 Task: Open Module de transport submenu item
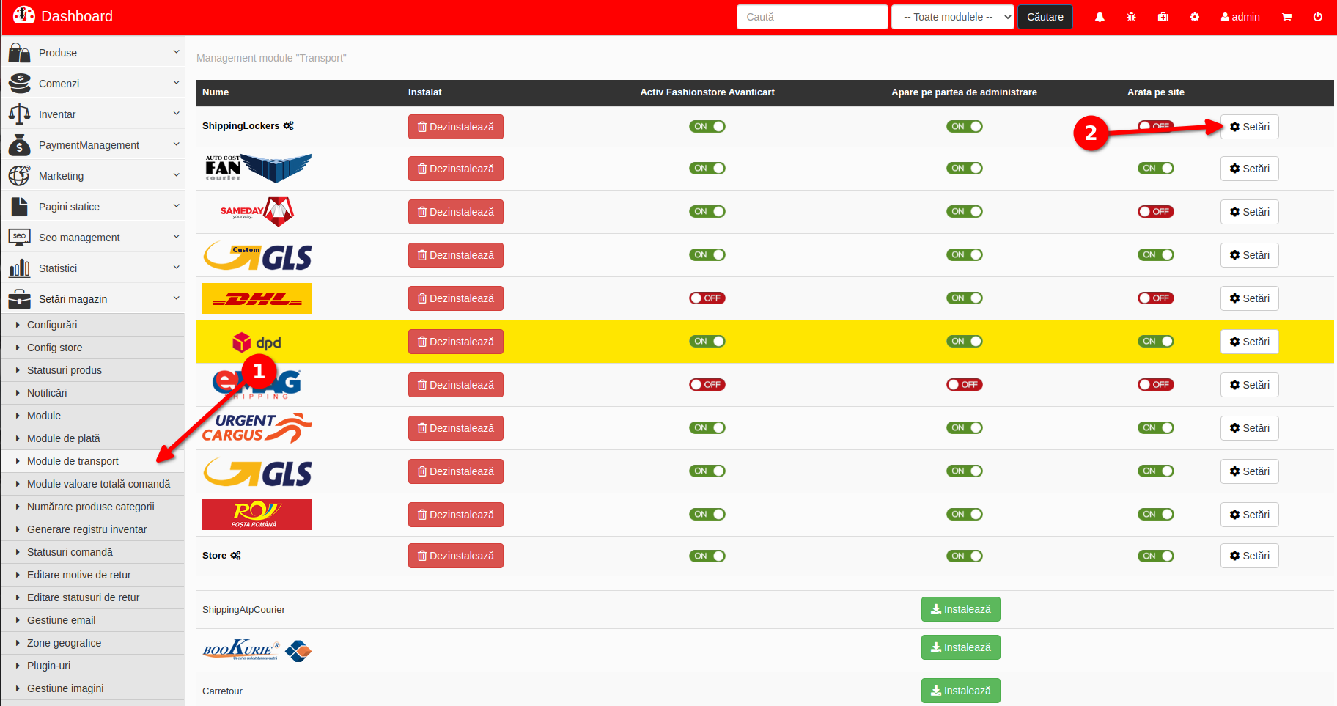point(92,461)
